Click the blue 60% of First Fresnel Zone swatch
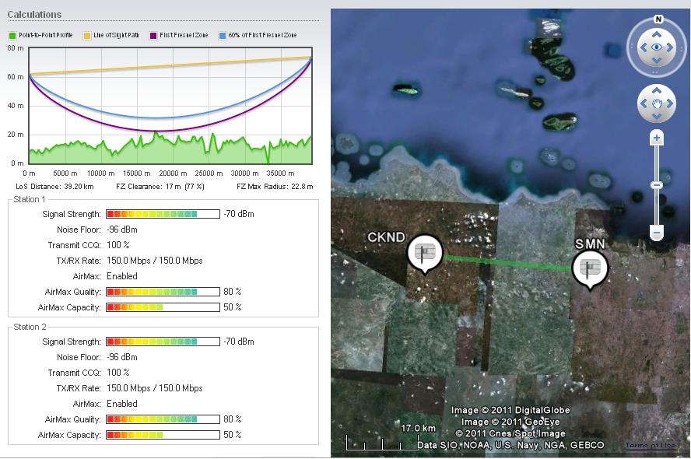Screen dimensions: 691x459 [x=223, y=36]
